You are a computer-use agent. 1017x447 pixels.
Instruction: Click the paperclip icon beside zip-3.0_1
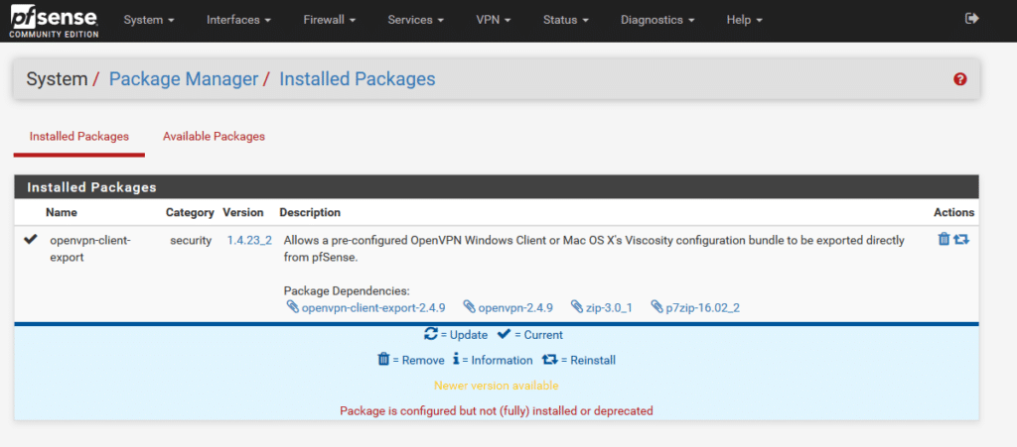580,307
